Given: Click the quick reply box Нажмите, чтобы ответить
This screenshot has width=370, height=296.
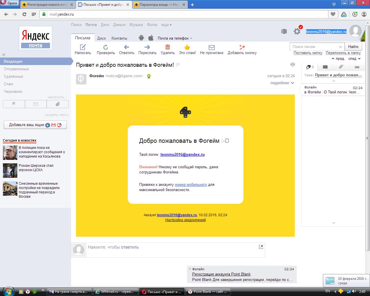Looking at the screenshot, I should 175,250.
